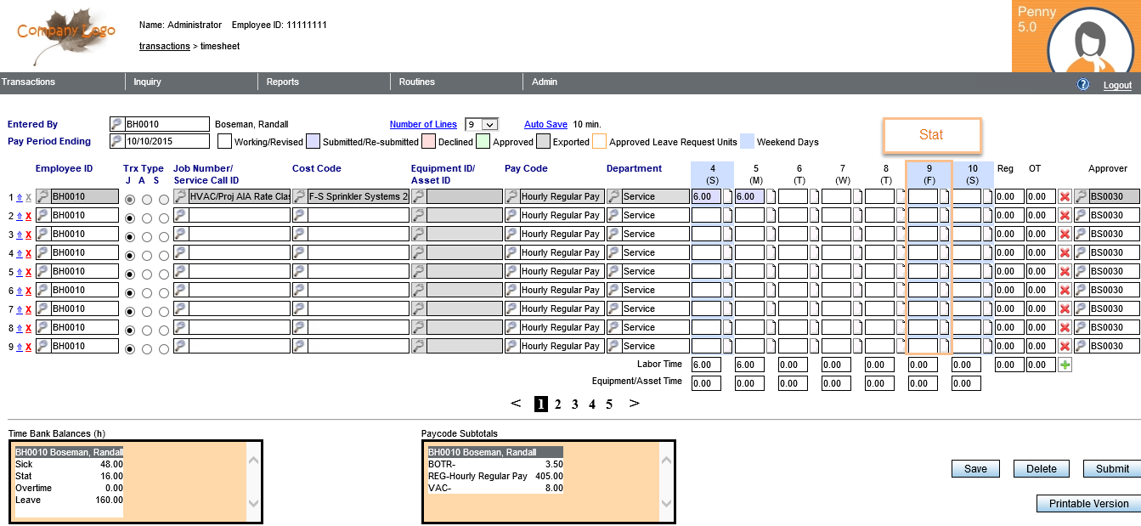Click the blue help question mark icon
The image size is (1141, 526).
pyautogui.click(x=1083, y=84)
